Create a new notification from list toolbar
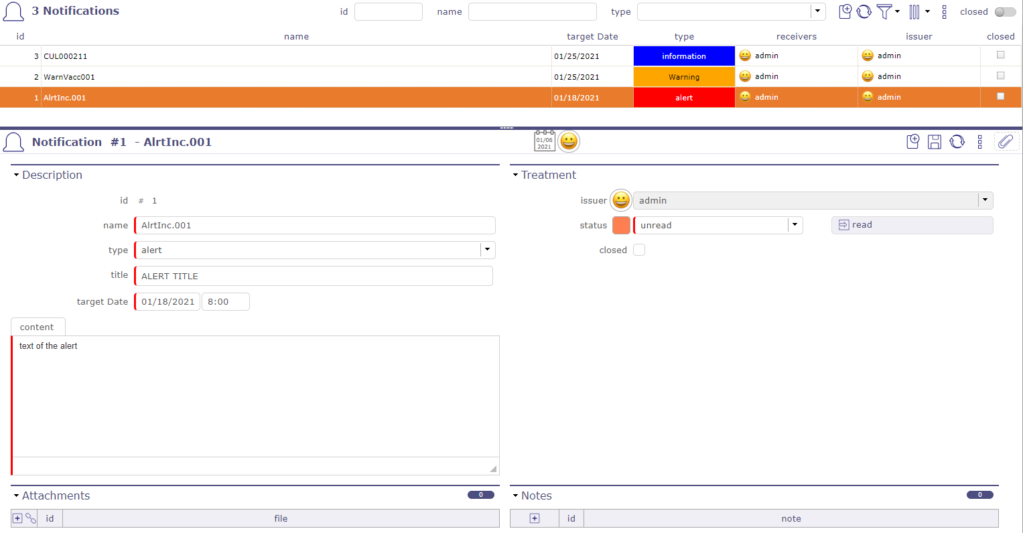The image size is (1023, 533). pos(845,11)
